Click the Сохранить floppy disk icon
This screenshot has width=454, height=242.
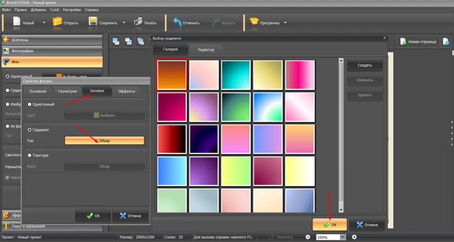93,22
